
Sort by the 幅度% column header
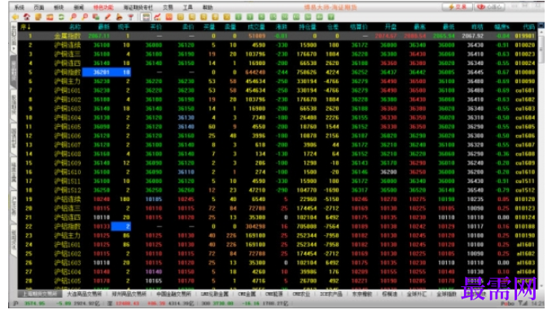pos(502,27)
